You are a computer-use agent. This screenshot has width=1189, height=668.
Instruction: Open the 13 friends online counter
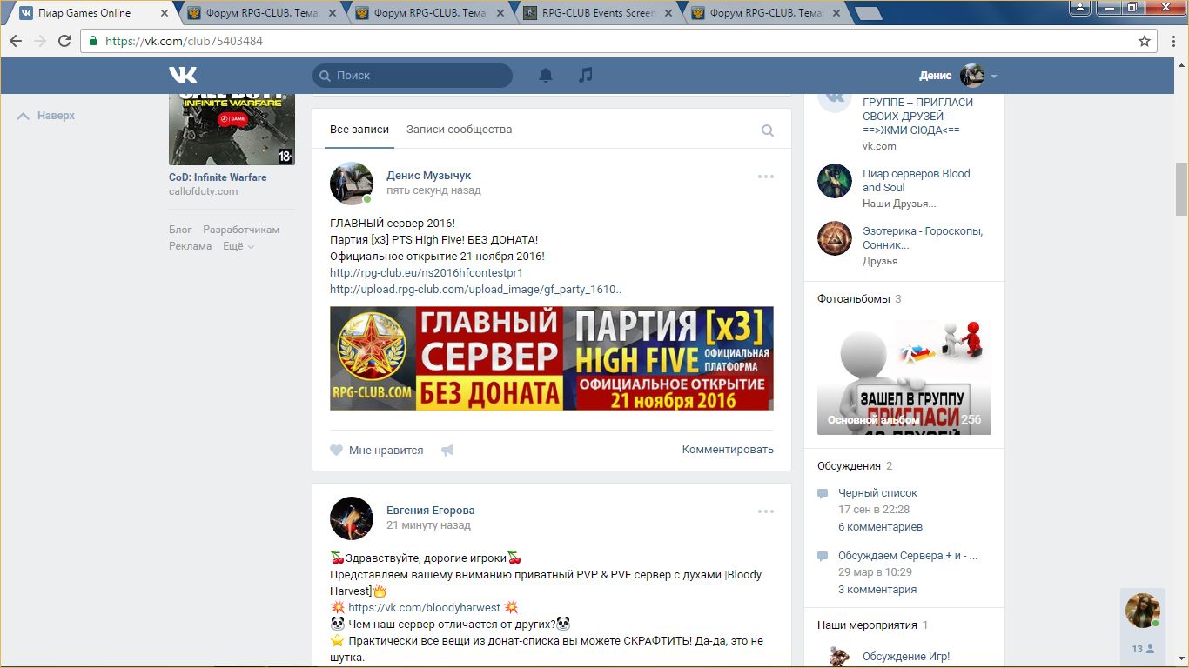click(x=1143, y=649)
